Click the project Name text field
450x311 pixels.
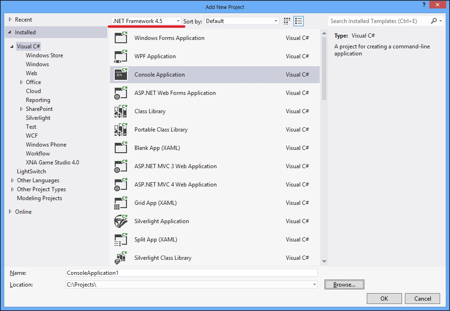(x=192, y=272)
